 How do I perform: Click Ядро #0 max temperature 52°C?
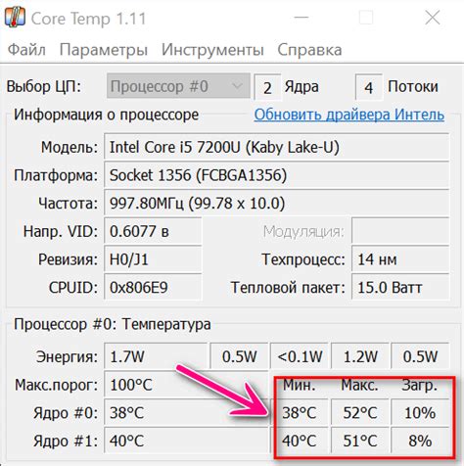[360, 413]
